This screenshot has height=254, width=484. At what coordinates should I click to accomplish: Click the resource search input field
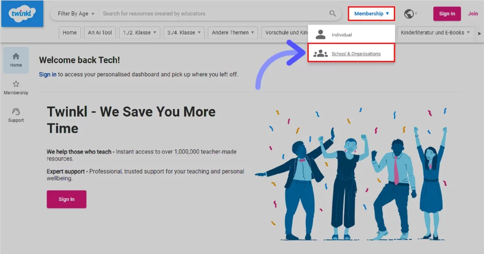[215, 14]
